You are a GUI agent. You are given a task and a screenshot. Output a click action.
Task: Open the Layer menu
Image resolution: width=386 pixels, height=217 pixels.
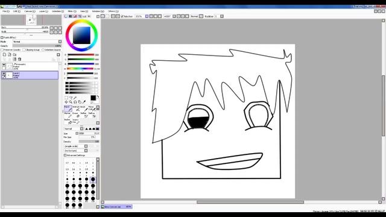click(43, 11)
